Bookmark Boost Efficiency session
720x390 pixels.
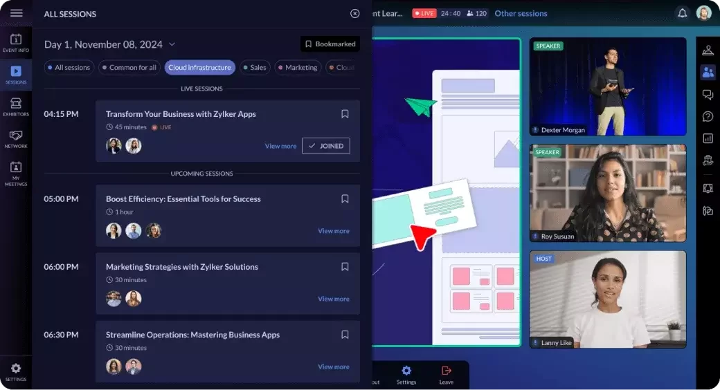[345, 198]
